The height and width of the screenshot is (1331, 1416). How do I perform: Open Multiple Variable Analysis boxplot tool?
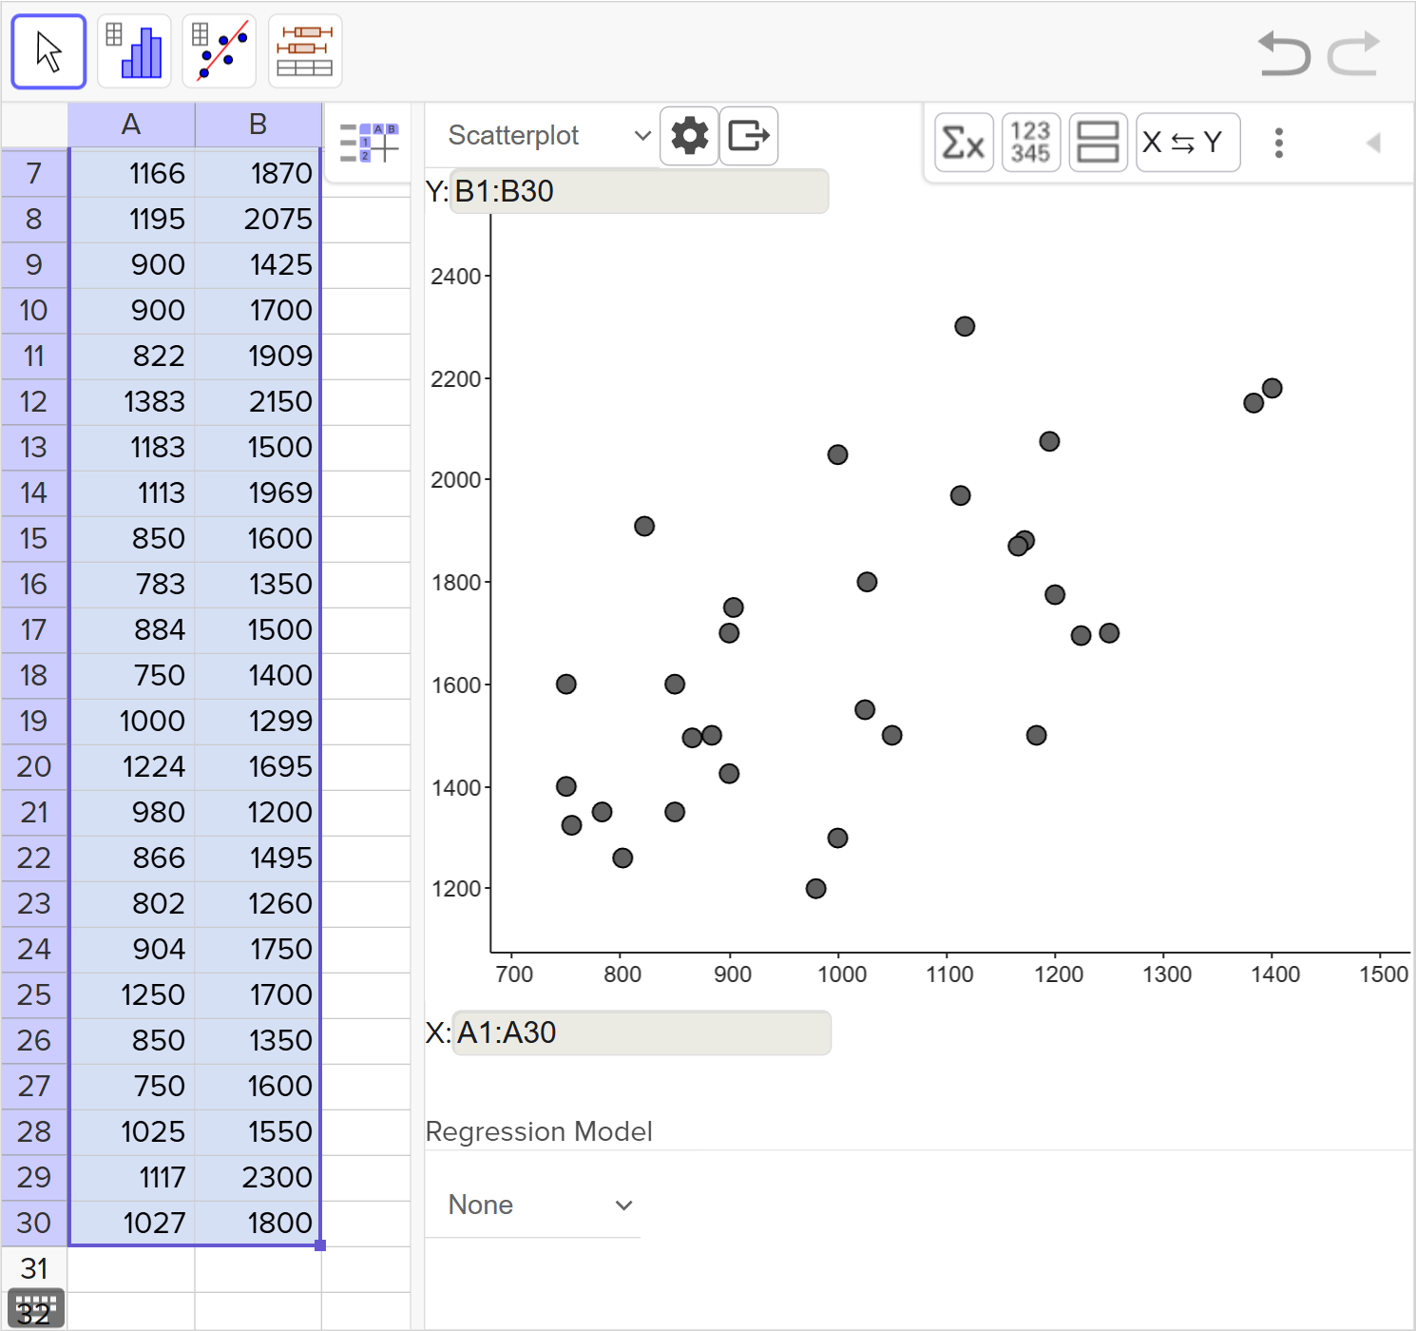305,51
